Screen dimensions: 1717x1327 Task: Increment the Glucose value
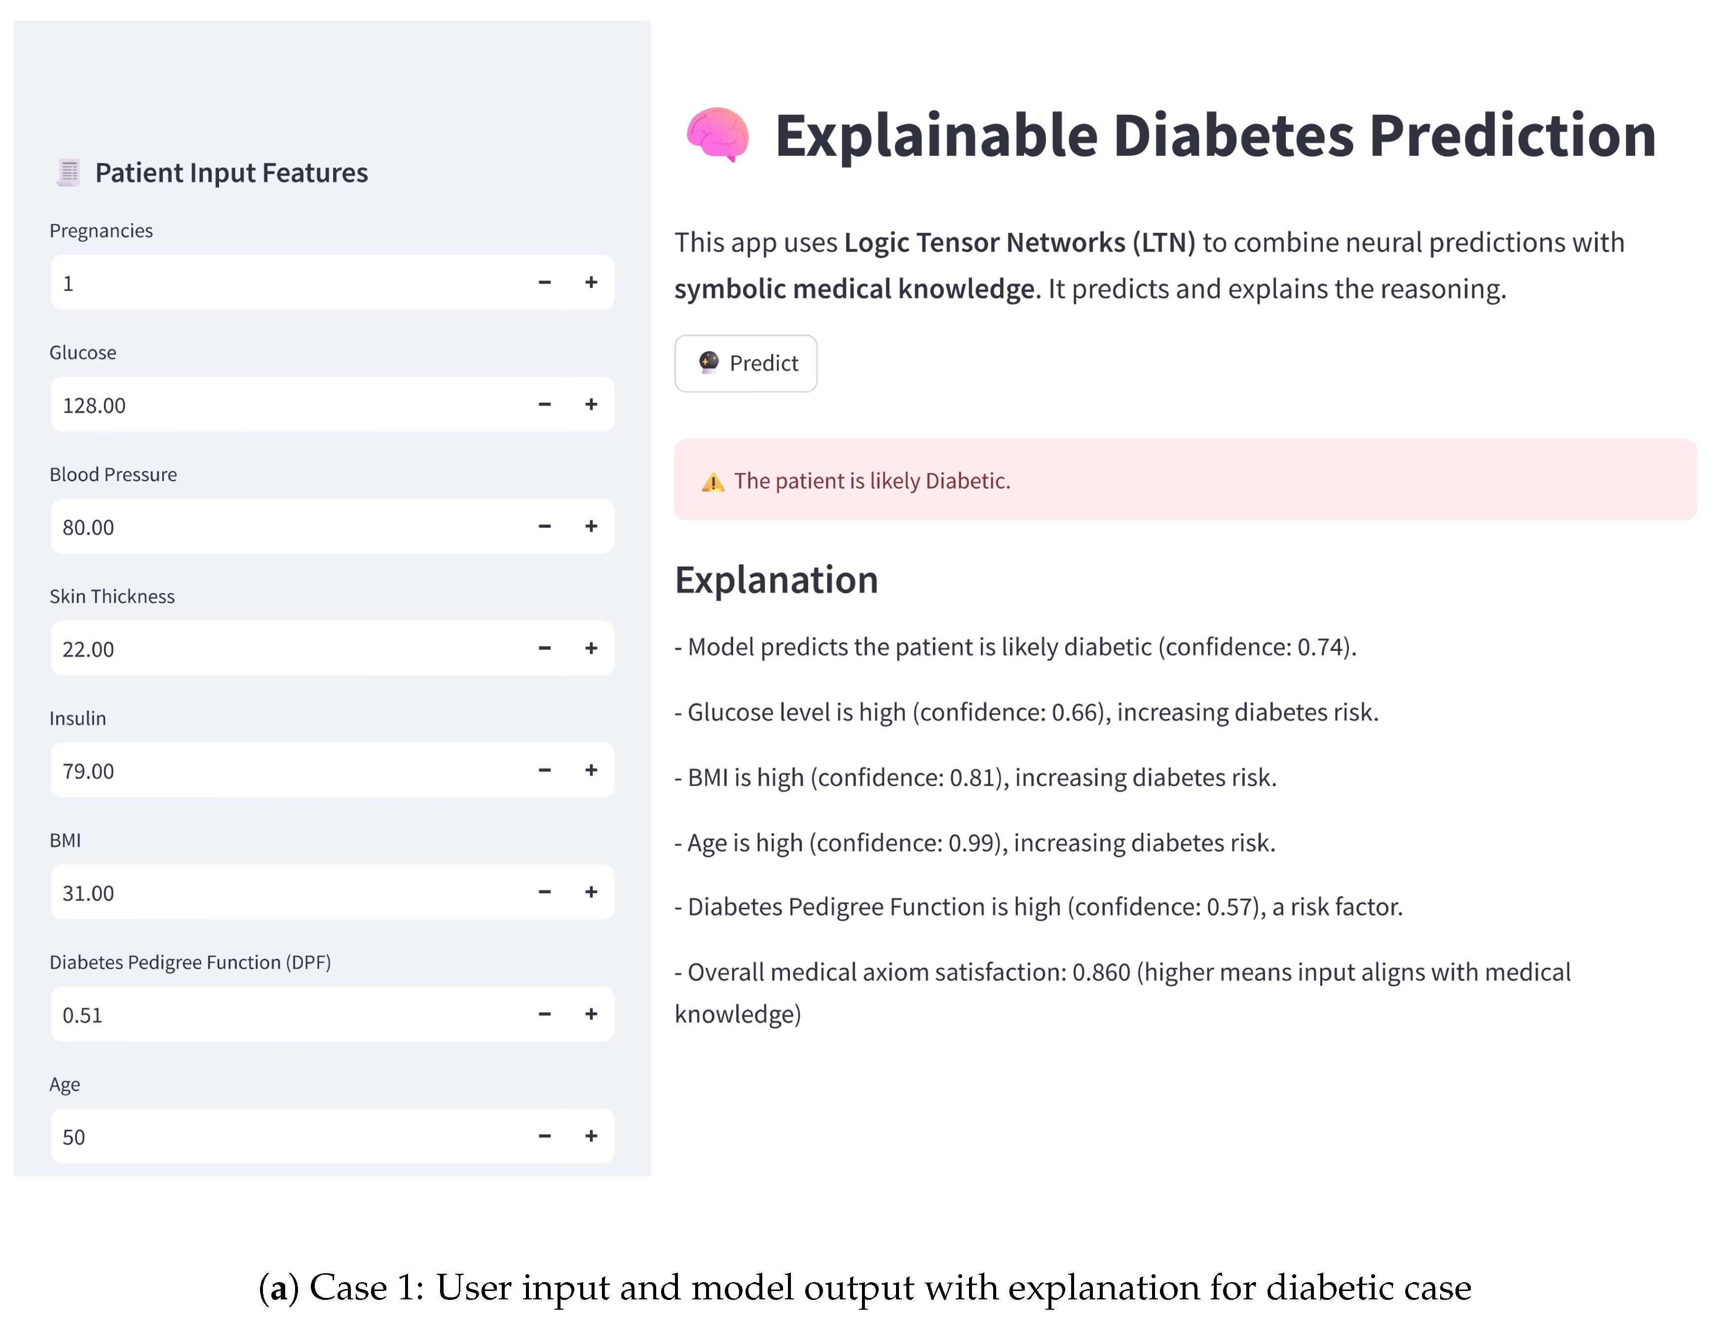tap(591, 404)
